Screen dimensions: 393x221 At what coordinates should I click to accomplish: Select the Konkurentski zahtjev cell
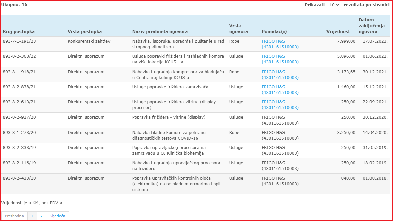(x=89, y=41)
